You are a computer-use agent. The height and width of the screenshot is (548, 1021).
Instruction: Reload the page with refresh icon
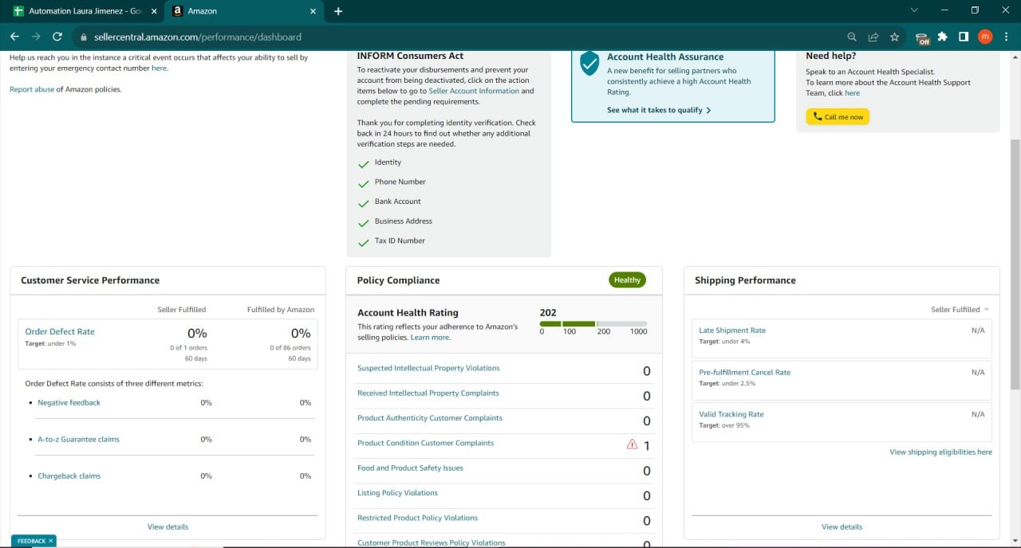(x=57, y=37)
